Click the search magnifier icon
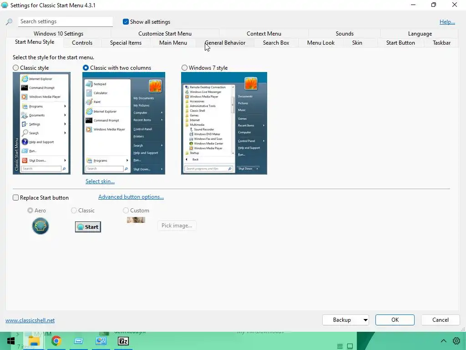 (9, 22)
